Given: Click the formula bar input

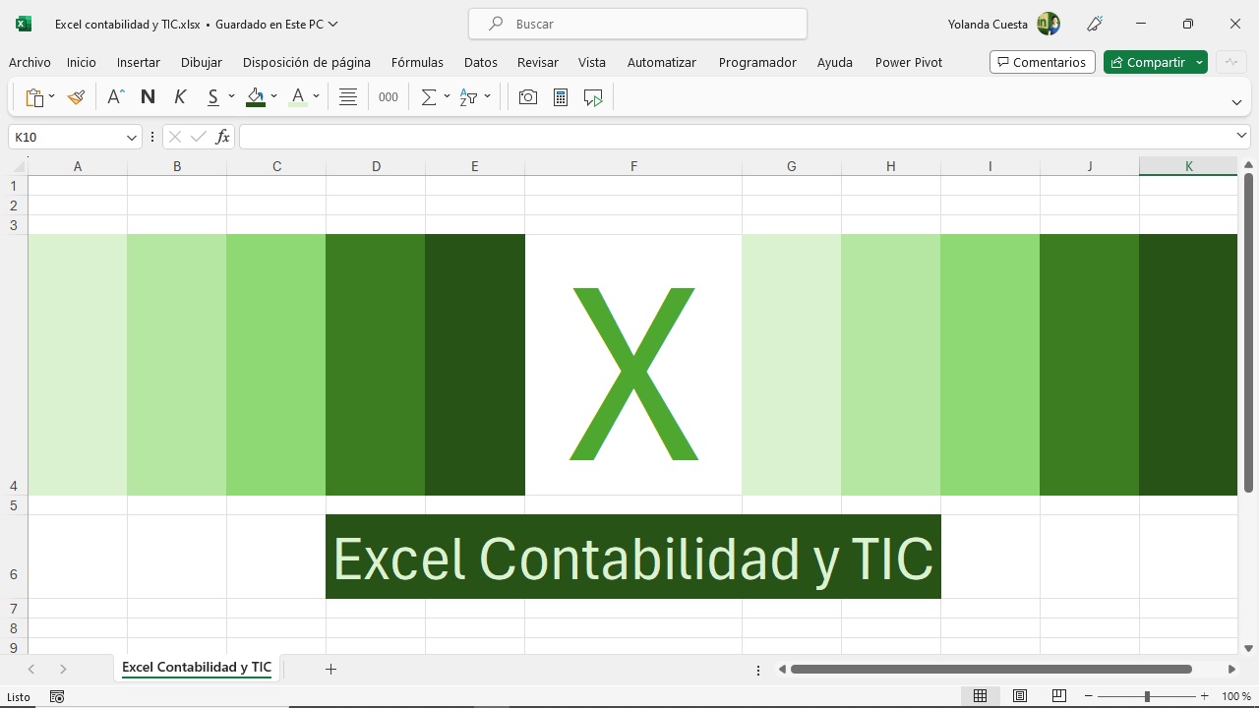Looking at the screenshot, I should pos(736,137).
